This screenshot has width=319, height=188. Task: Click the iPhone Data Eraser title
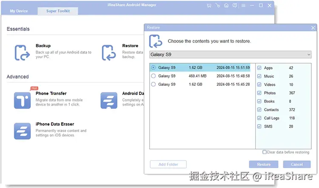(x=55, y=124)
